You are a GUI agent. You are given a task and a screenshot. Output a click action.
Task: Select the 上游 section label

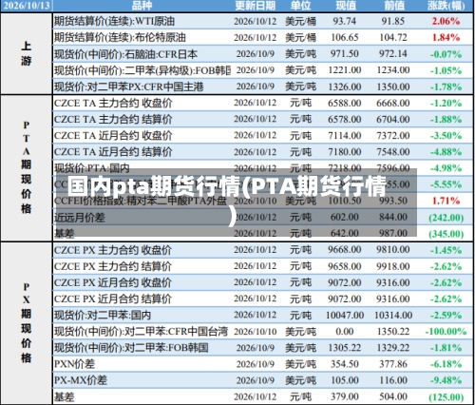(x=27, y=53)
